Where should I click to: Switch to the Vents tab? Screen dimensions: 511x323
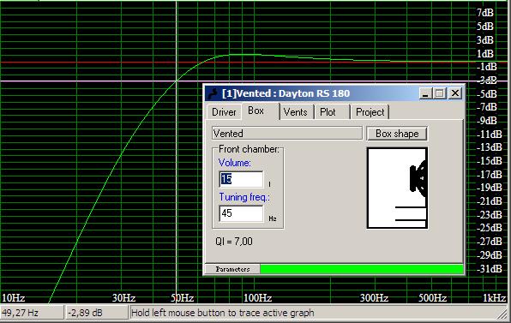pyautogui.click(x=296, y=112)
